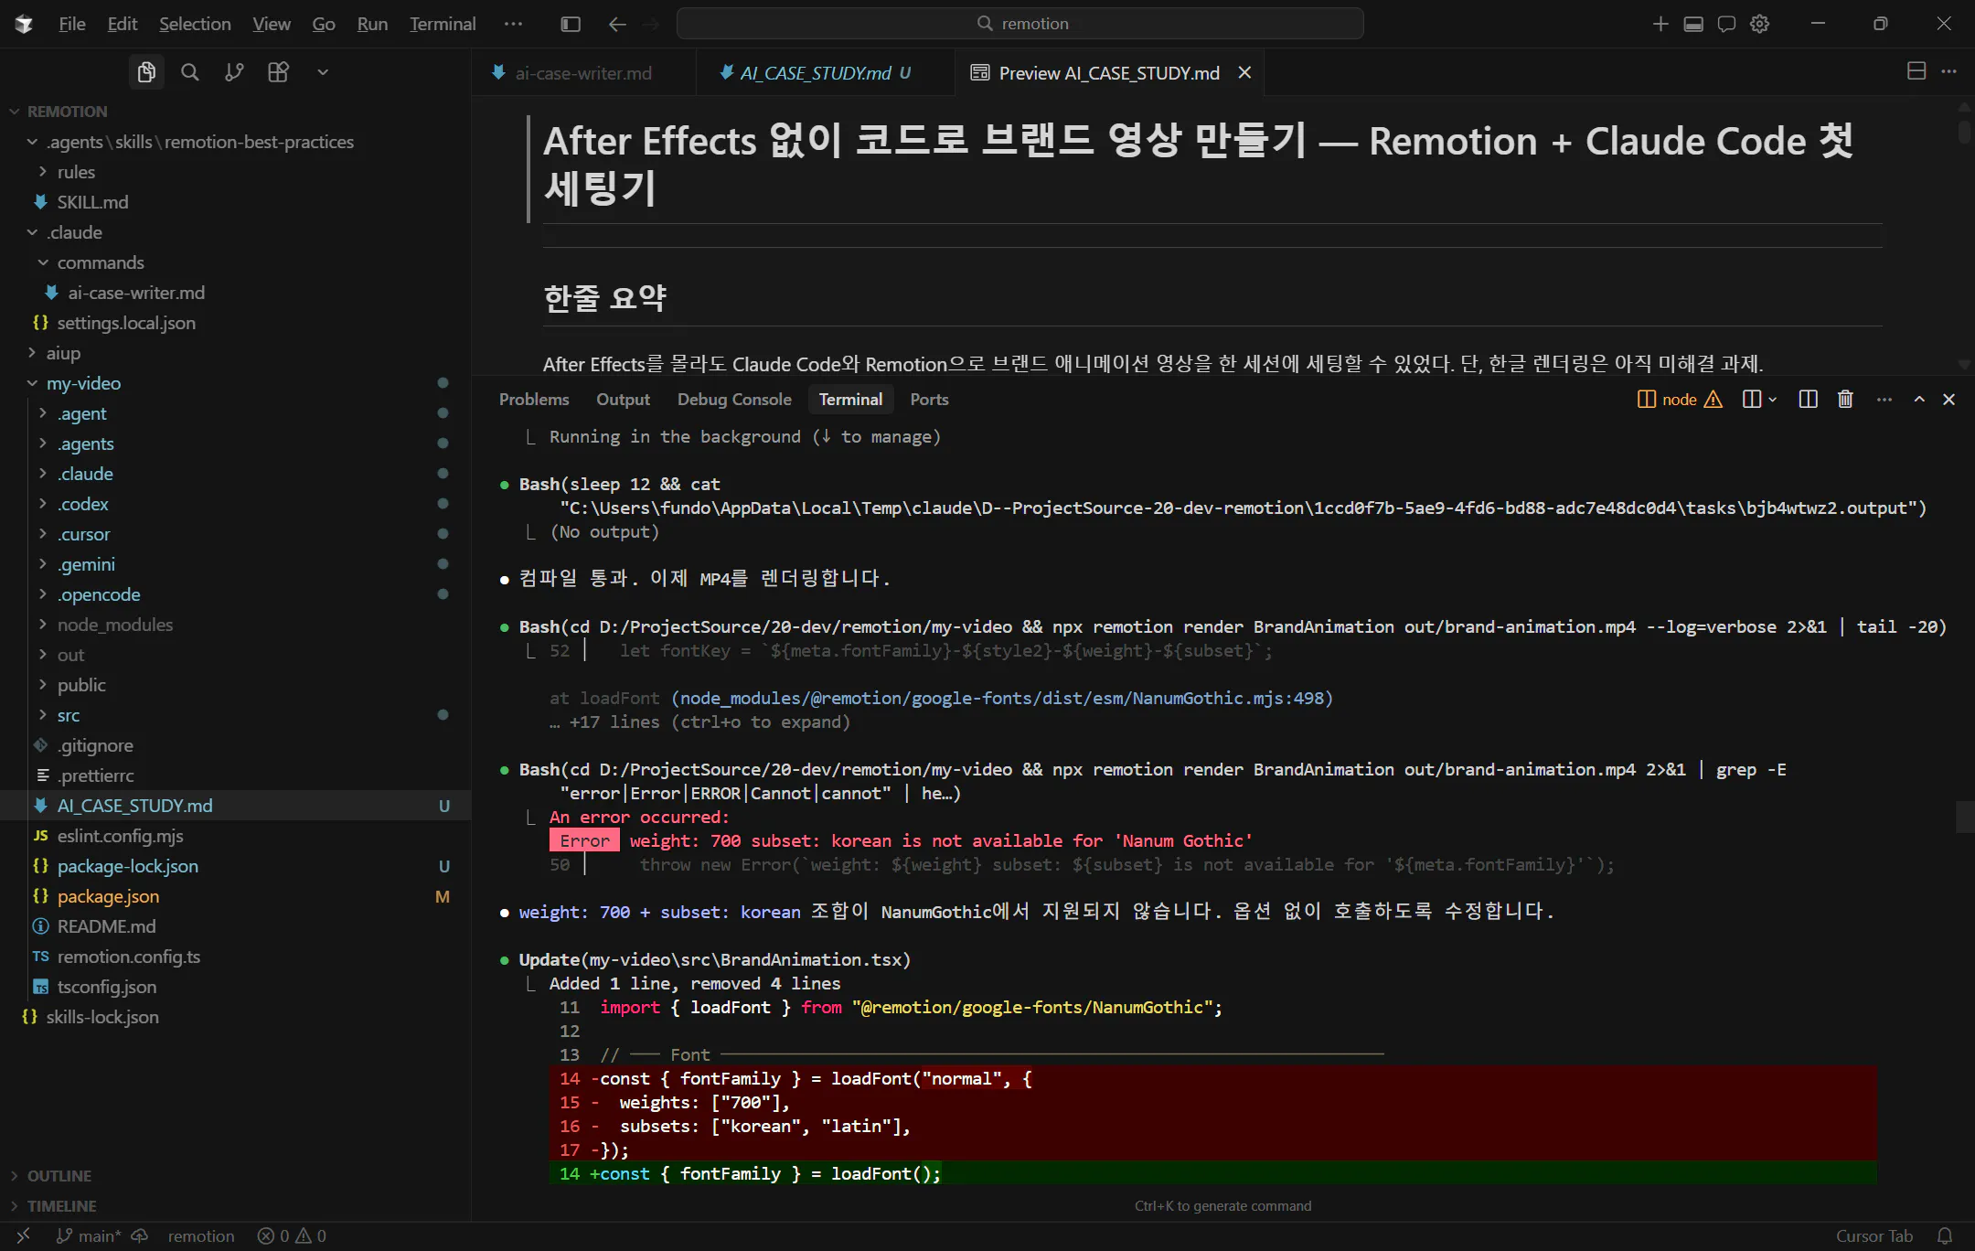
Task: Split the editor with the layout icon
Action: [x=1916, y=71]
